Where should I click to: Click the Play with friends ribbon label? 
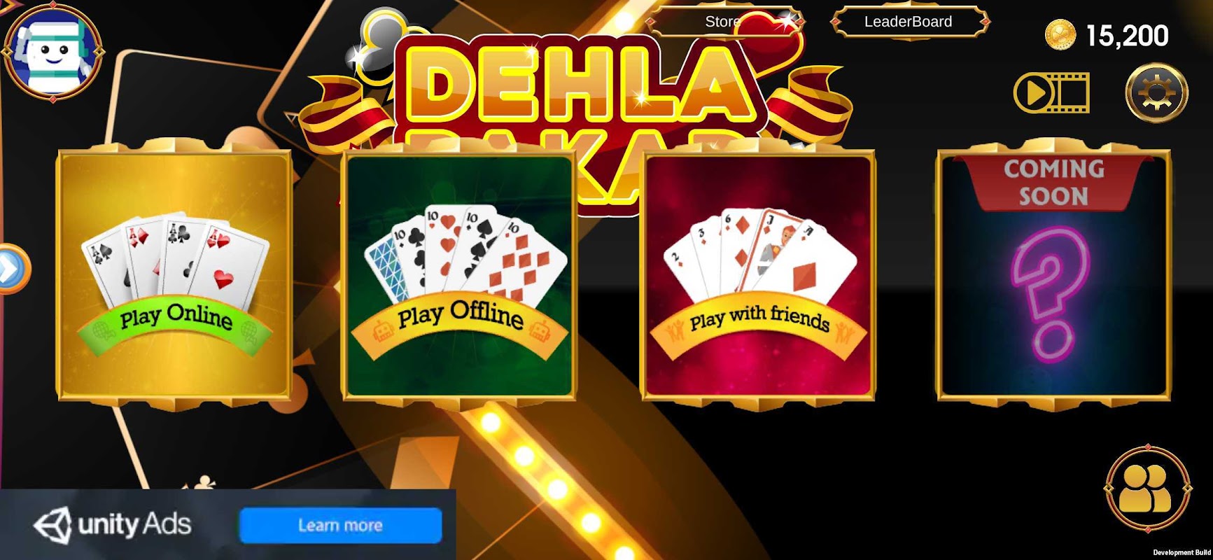(x=759, y=319)
